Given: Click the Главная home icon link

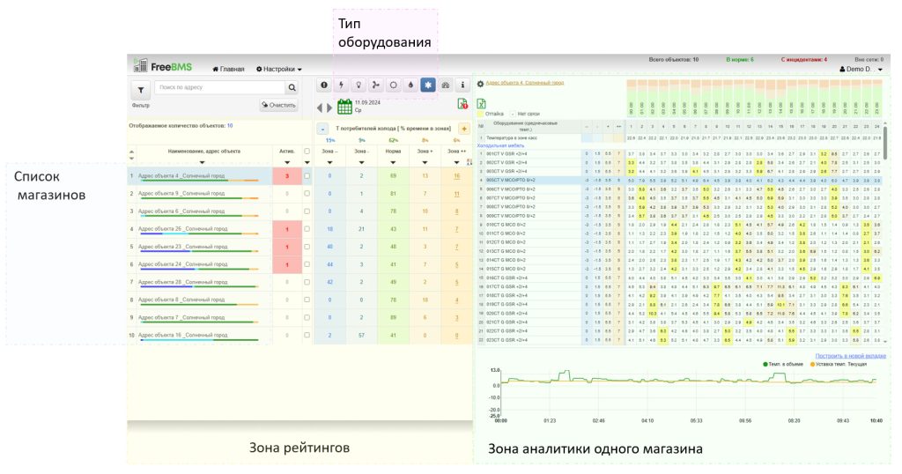Looking at the screenshot, I should click(228, 69).
